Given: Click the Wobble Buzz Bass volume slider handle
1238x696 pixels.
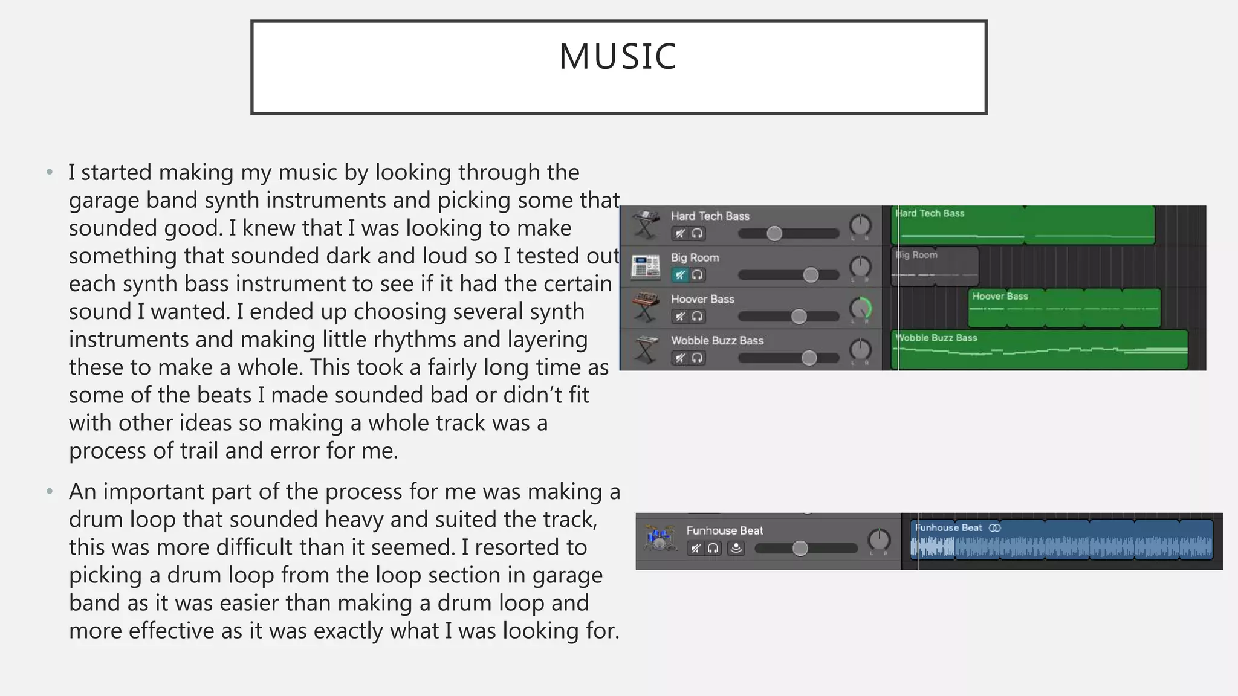Looking at the screenshot, I should tap(809, 358).
